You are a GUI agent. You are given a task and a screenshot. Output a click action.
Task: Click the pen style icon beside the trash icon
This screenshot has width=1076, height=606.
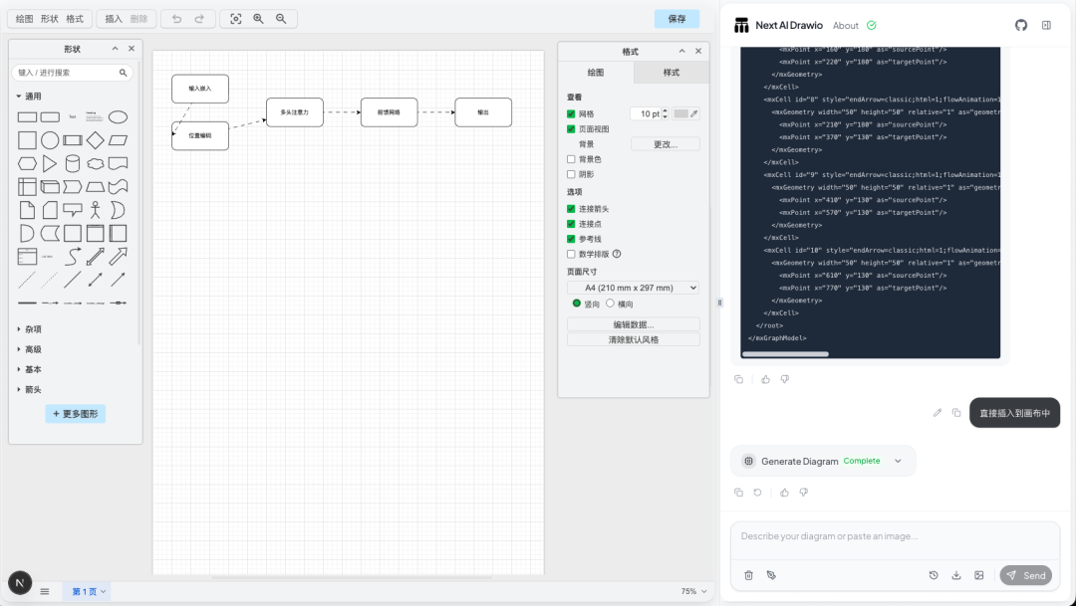pos(771,575)
